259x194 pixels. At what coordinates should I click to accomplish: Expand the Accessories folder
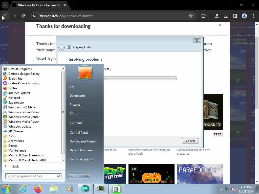coord(16,141)
